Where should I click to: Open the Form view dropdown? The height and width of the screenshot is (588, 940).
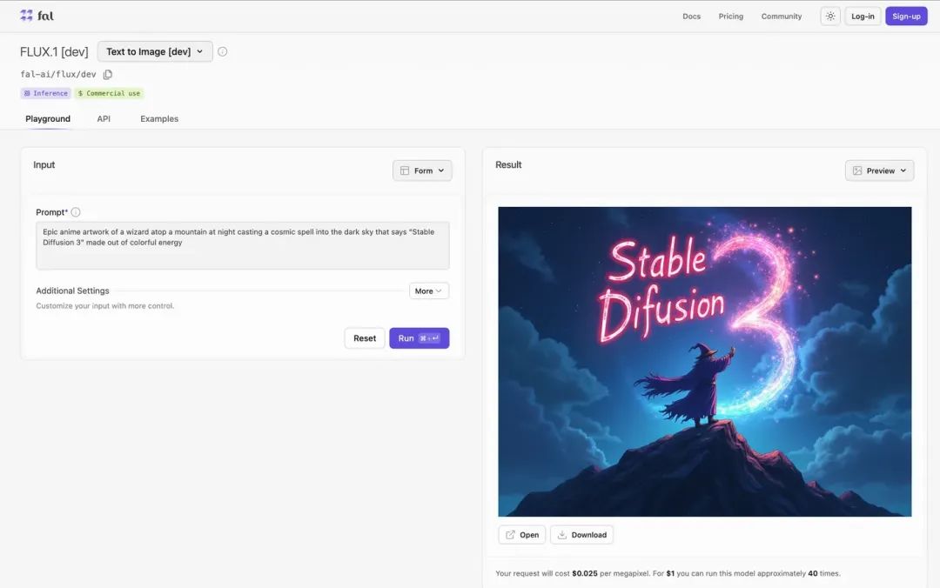pyautogui.click(x=422, y=170)
